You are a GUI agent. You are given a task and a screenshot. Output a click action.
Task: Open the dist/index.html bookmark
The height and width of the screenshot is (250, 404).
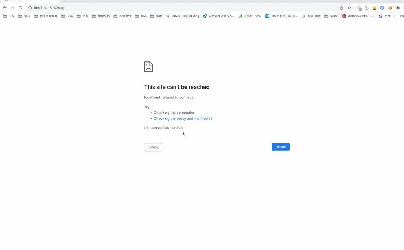point(358,16)
